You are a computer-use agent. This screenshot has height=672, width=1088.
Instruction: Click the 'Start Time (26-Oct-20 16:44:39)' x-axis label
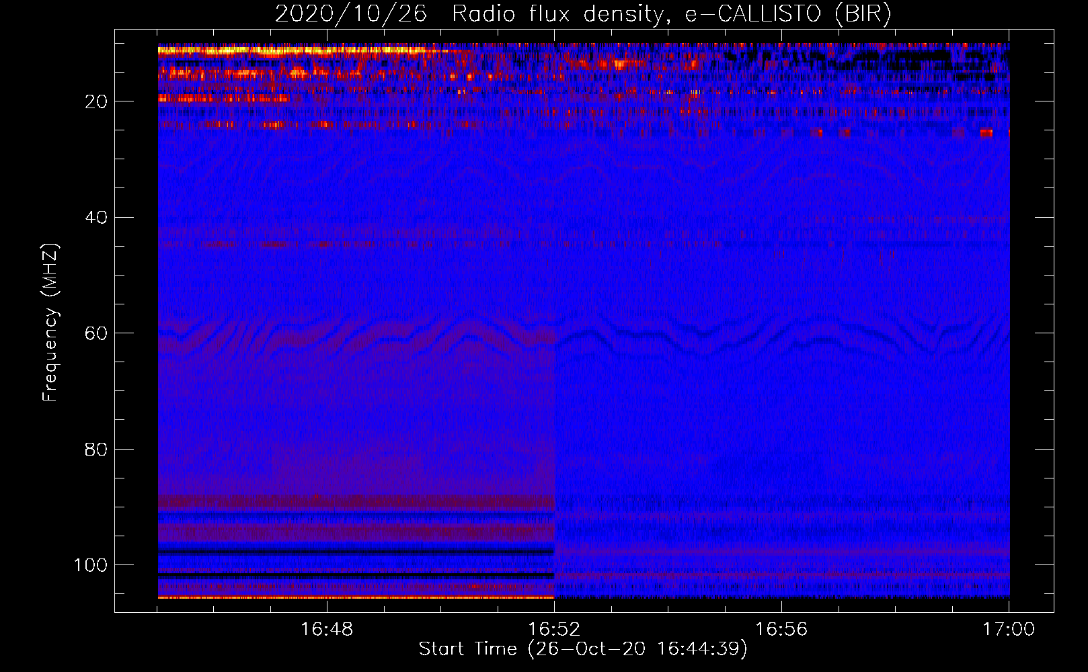point(583,649)
